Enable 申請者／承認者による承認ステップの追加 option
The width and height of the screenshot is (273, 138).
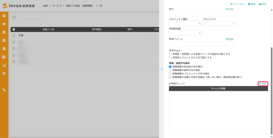coord(170,54)
